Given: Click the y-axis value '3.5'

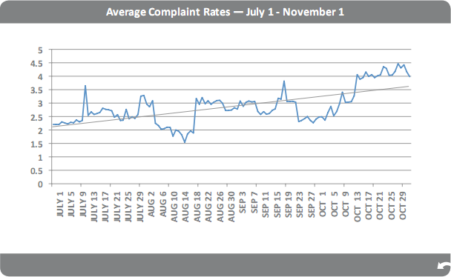Looking at the screenshot, I should [36, 90].
